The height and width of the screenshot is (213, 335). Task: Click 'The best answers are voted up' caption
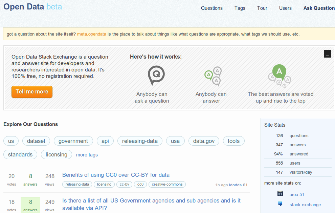coord(281,98)
